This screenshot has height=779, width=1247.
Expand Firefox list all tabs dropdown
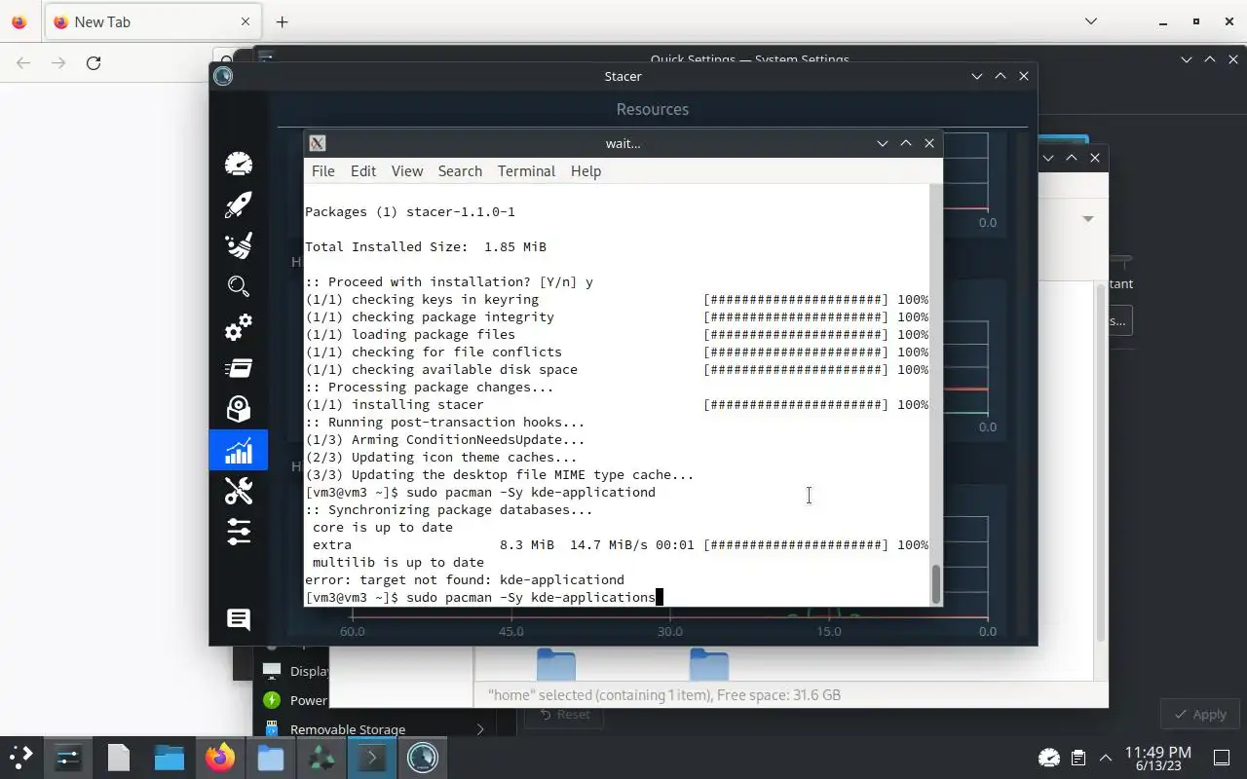tap(1091, 21)
